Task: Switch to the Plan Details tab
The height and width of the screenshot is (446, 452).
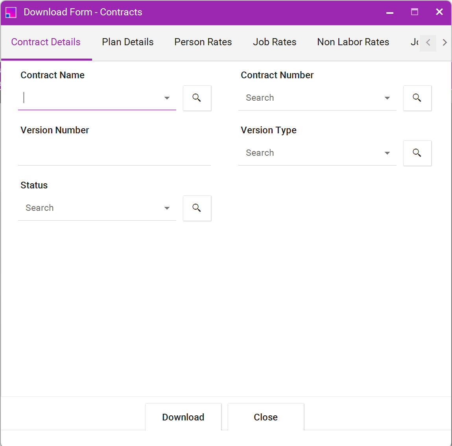Action: [128, 42]
